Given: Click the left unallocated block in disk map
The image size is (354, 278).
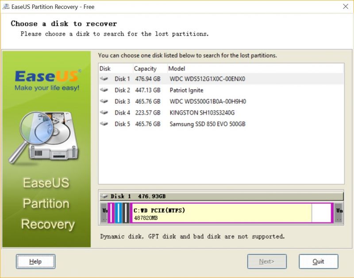Looking at the screenshot, I should coord(104,213).
